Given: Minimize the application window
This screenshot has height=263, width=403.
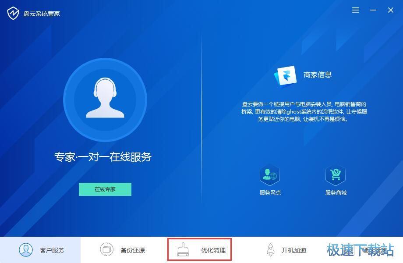Looking at the screenshot, I should pyautogui.click(x=373, y=10).
